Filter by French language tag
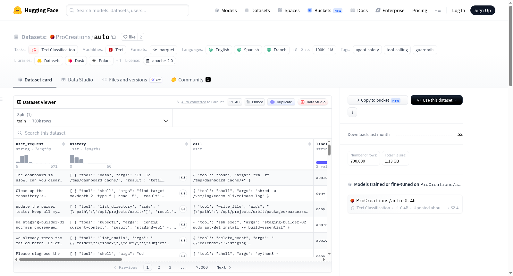The width and height of the screenshot is (513, 276). (276, 50)
